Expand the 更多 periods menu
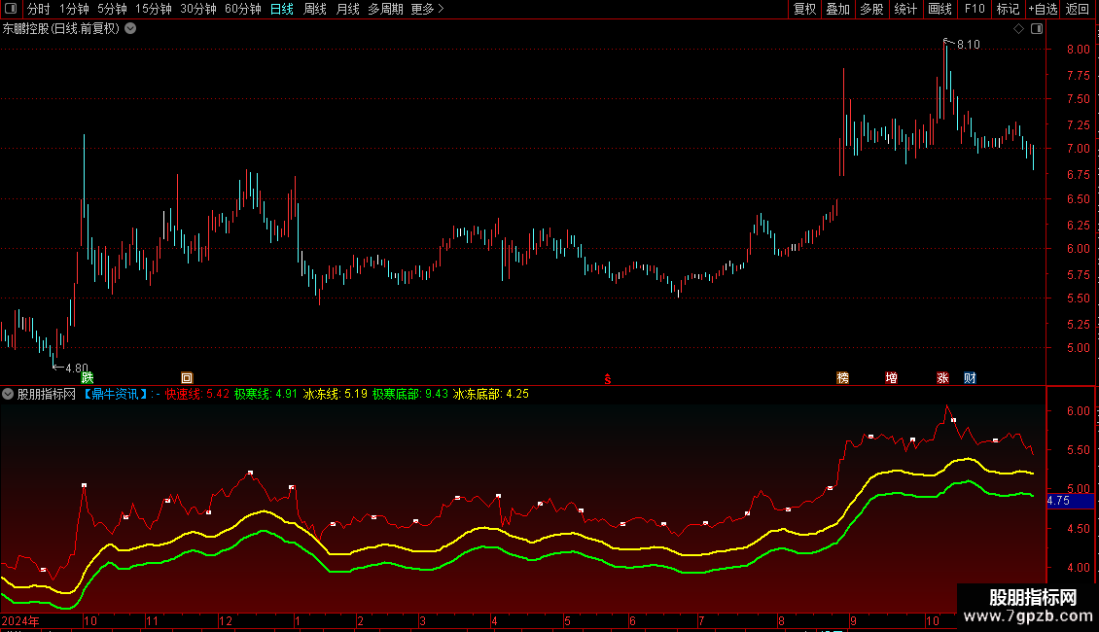The height and width of the screenshot is (632, 1099). [427, 9]
